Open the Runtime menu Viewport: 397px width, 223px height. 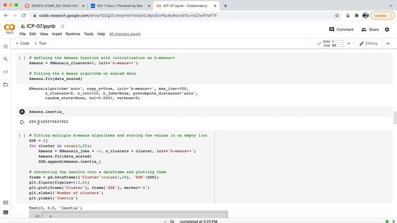point(73,34)
